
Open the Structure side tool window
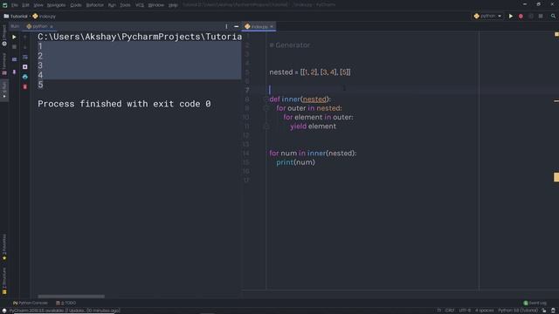click(x=4, y=281)
